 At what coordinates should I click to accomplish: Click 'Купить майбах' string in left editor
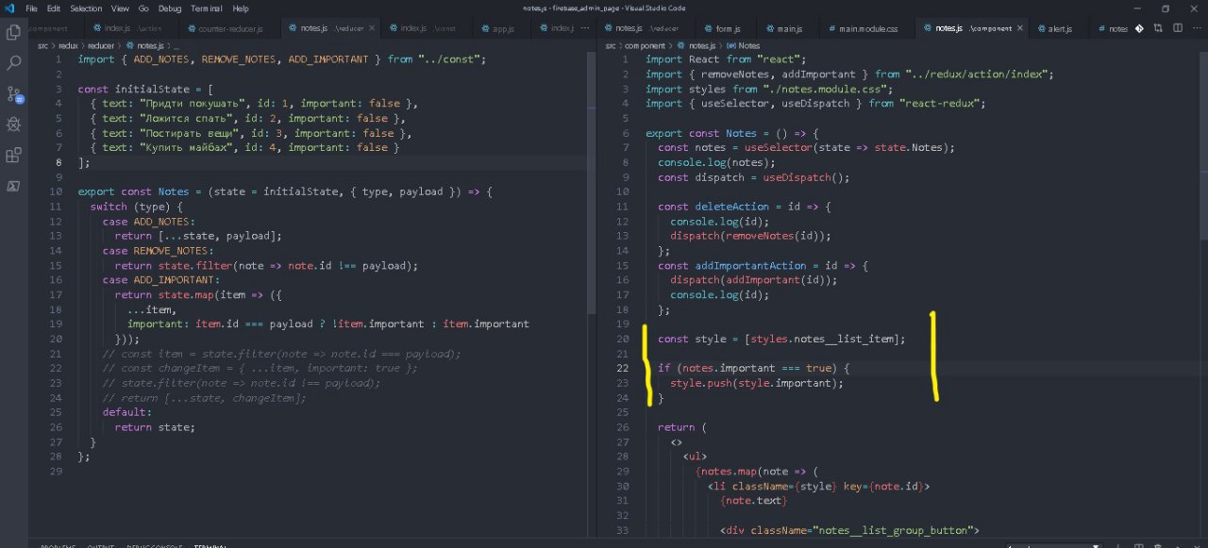coord(188,147)
